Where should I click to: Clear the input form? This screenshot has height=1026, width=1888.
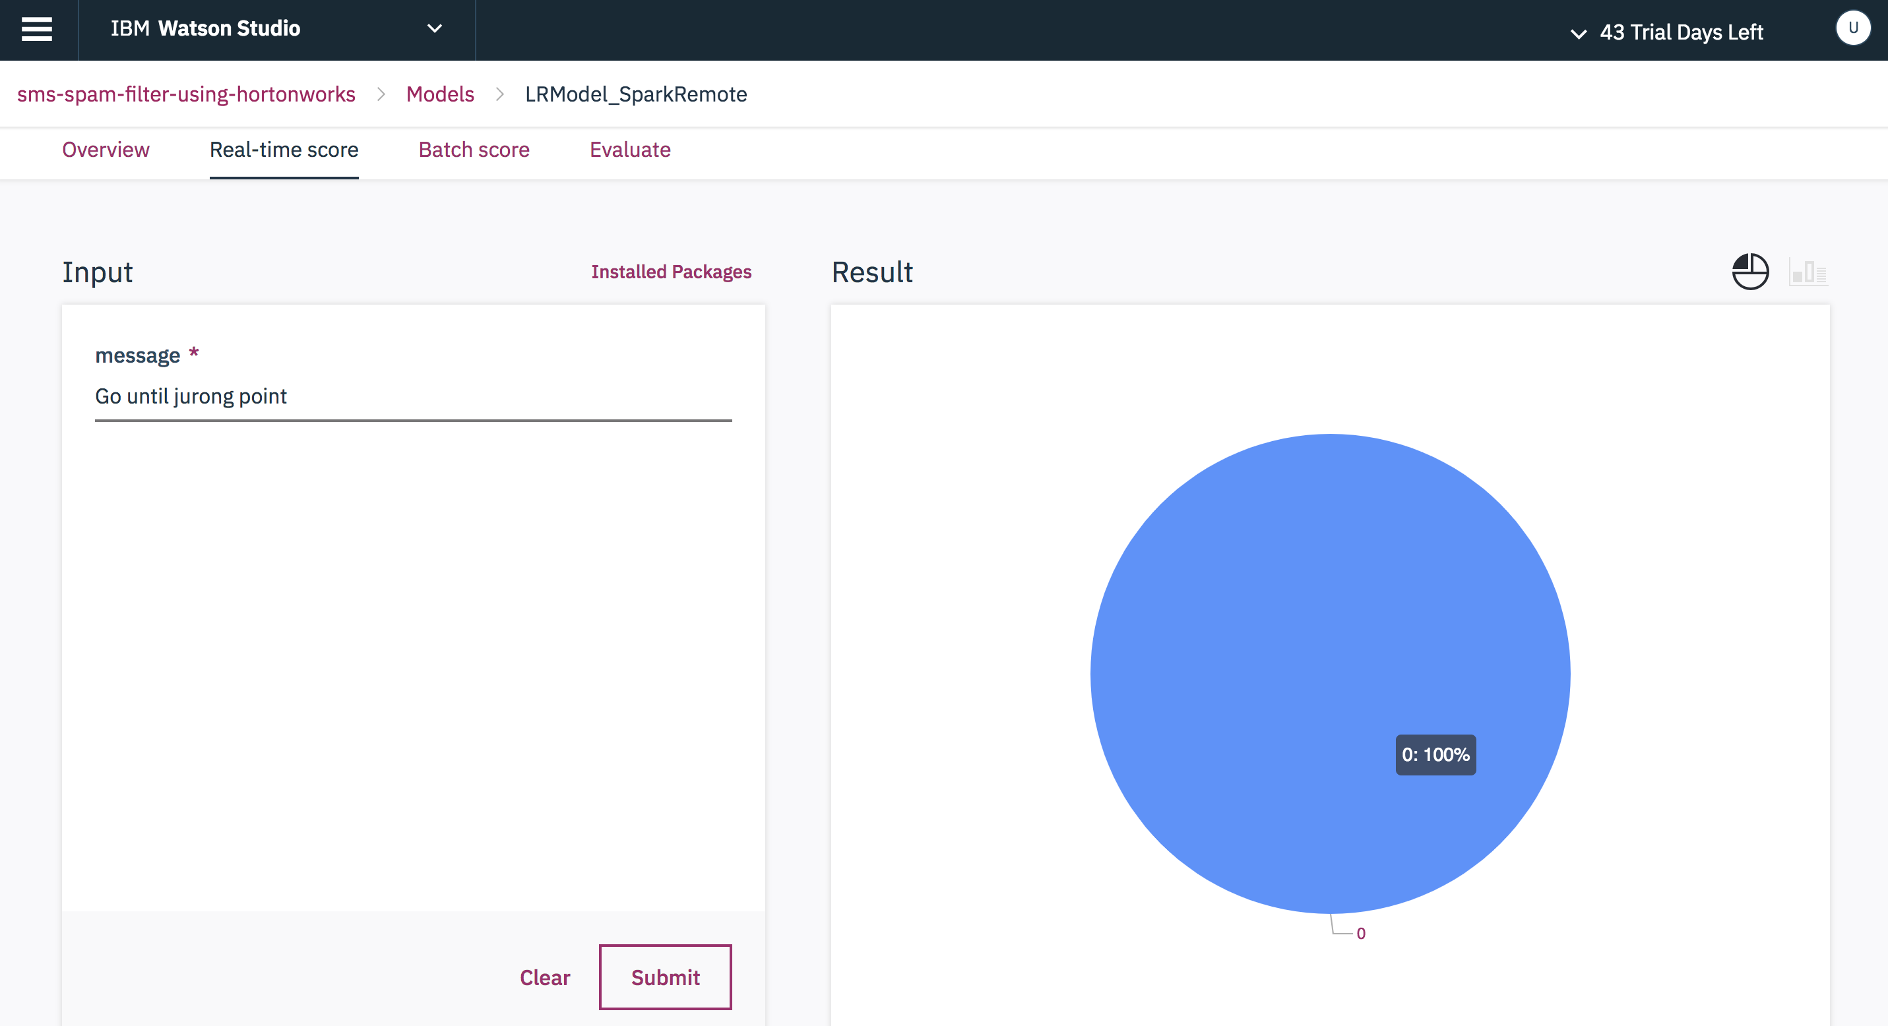544,977
